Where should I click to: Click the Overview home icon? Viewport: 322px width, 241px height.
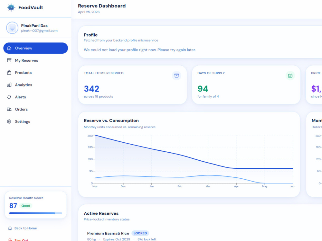(9, 48)
